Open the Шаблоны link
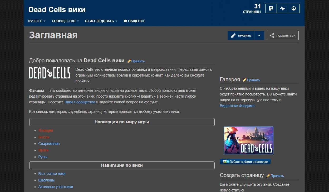The width and height of the screenshot is (329, 192). 46,180
